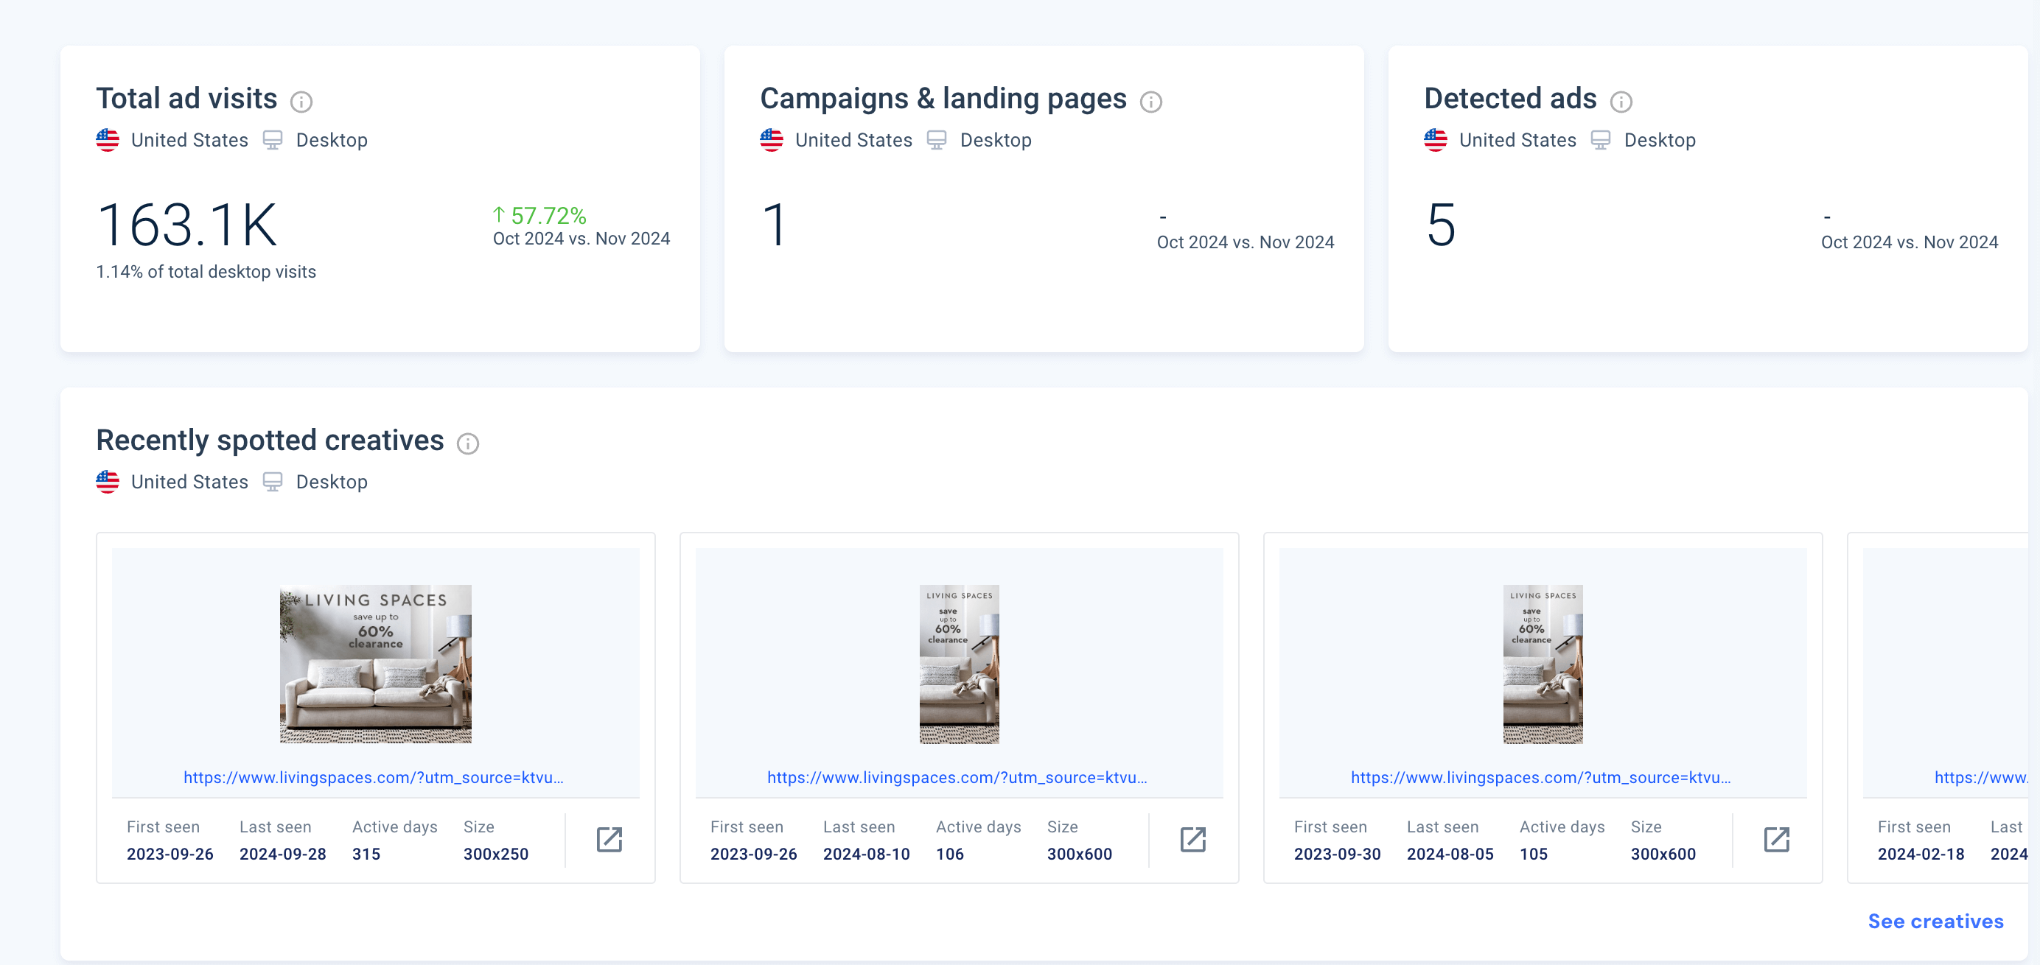Click the Desktop device icon under Detected ads
This screenshot has height=965, width=2040.
(x=1601, y=139)
